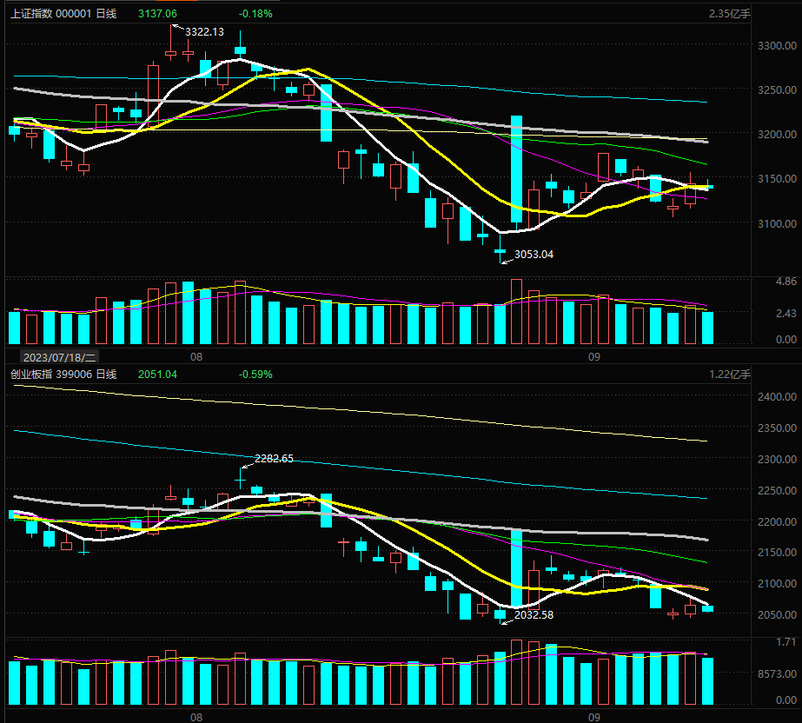Click the 创业板指 399006 日线 chart title
The width and height of the screenshot is (802, 723).
click(x=63, y=375)
